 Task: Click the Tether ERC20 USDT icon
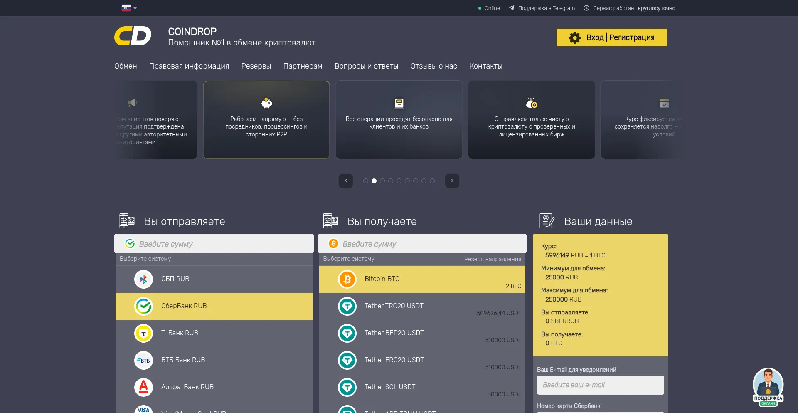click(347, 361)
